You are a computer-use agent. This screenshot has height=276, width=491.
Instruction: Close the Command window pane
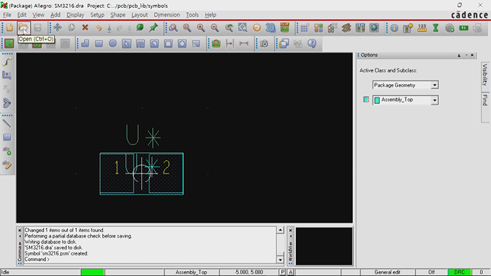(20, 231)
